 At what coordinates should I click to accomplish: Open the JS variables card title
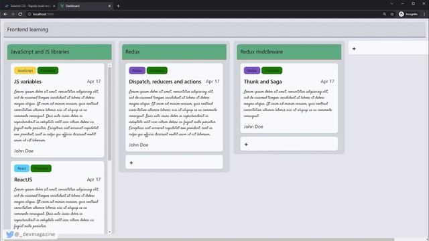click(x=27, y=82)
